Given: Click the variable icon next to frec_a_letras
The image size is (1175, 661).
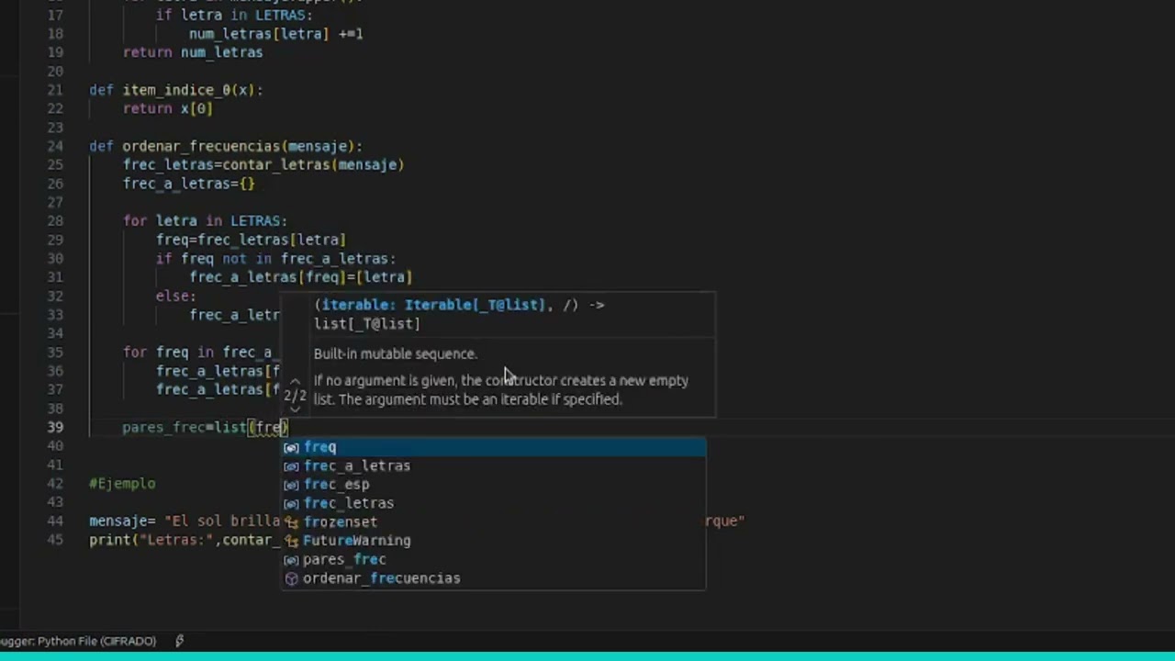Looking at the screenshot, I should pyautogui.click(x=291, y=466).
